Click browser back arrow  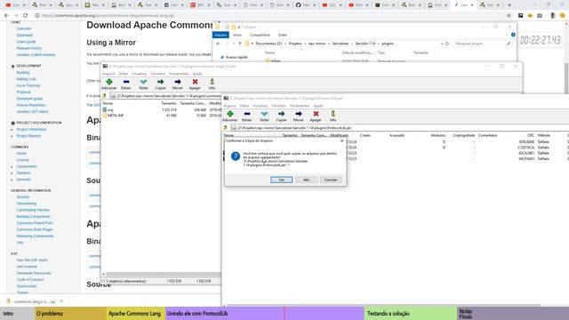point(6,16)
